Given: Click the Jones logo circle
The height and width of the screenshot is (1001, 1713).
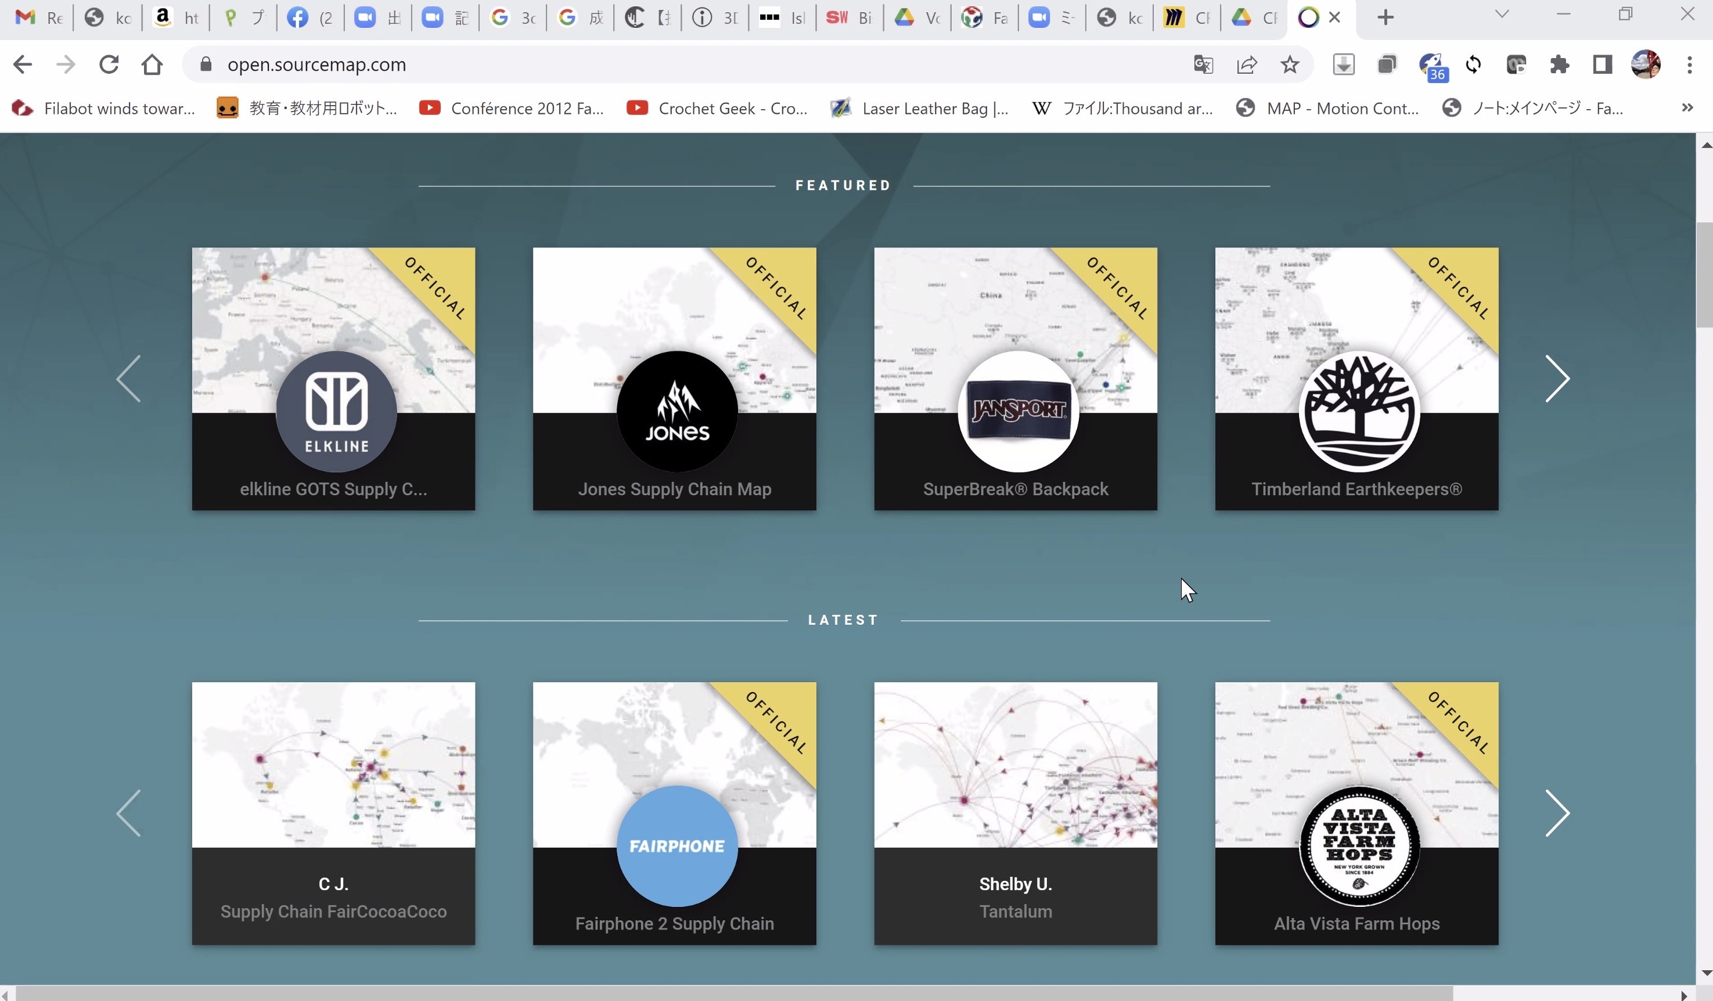Looking at the screenshot, I should pyautogui.click(x=677, y=411).
